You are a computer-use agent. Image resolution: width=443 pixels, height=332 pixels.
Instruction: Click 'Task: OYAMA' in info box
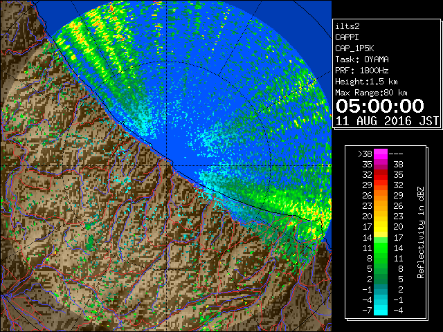coord(362,59)
